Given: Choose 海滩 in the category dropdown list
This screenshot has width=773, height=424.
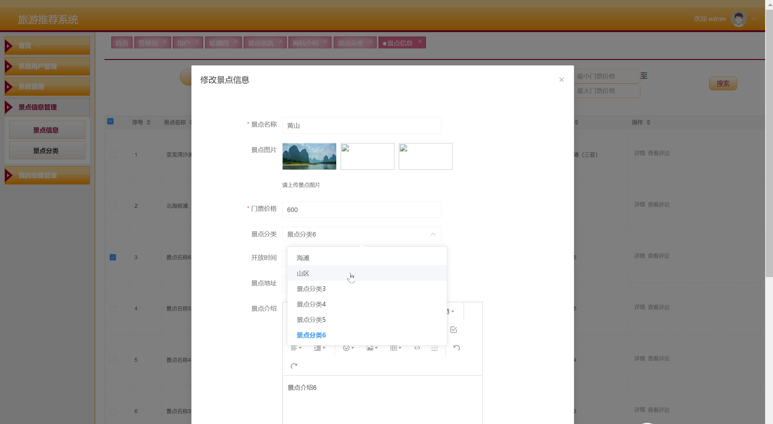Looking at the screenshot, I should 303,258.
